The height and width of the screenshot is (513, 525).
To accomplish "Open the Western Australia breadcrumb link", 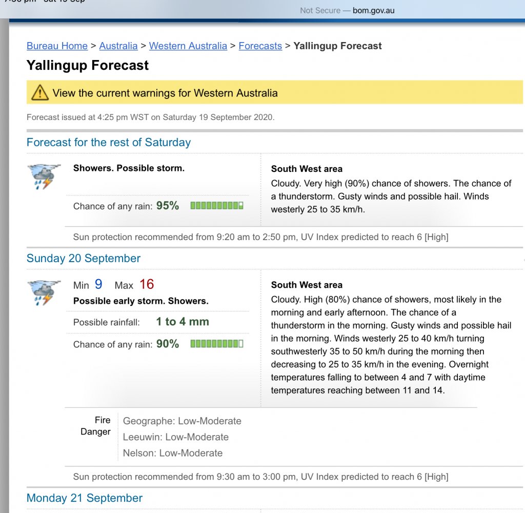I will click(x=188, y=46).
